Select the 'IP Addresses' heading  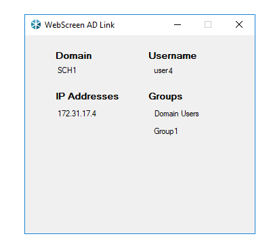point(87,96)
